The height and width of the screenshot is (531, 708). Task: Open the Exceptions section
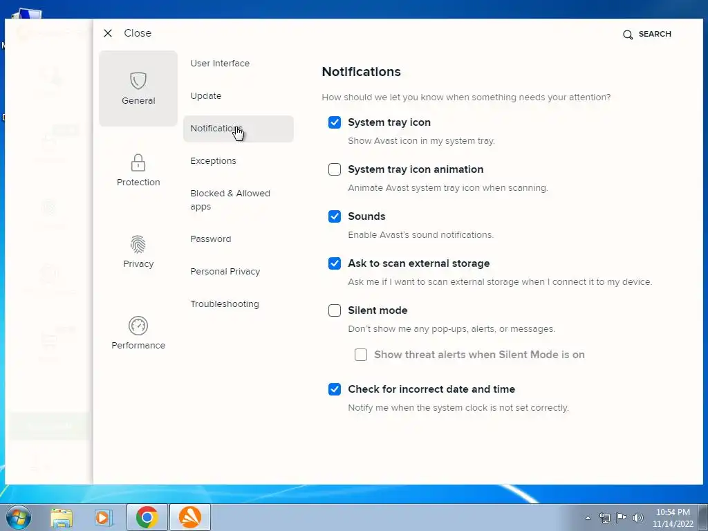pyautogui.click(x=213, y=160)
